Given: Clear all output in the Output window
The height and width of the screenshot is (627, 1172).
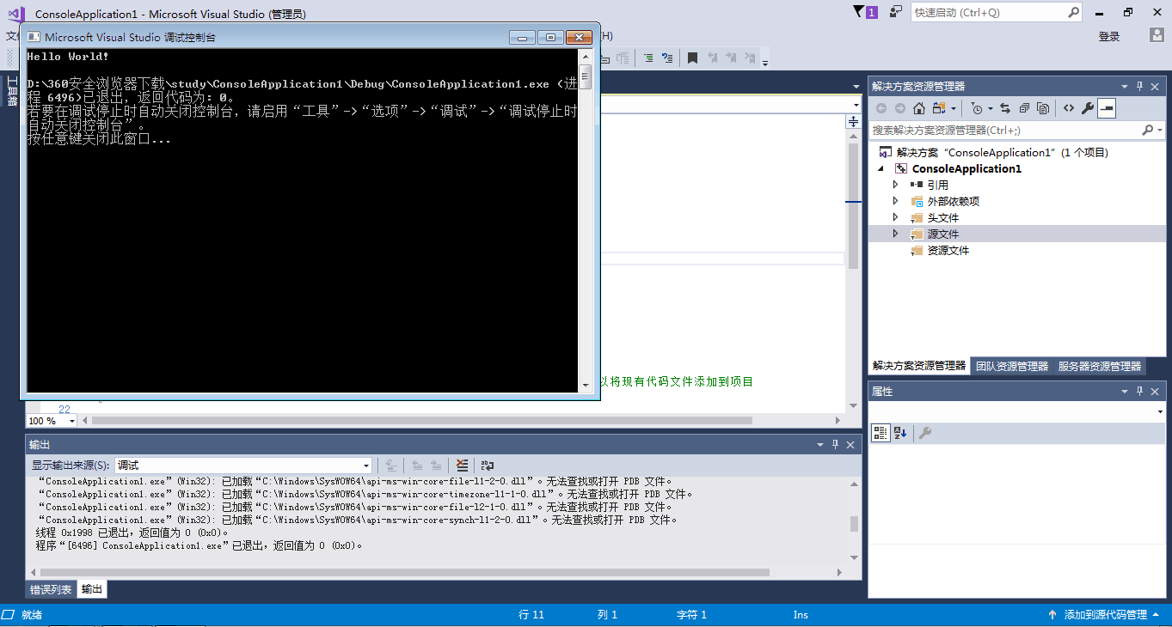Looking at the screenshot, I should pos(462,465).
